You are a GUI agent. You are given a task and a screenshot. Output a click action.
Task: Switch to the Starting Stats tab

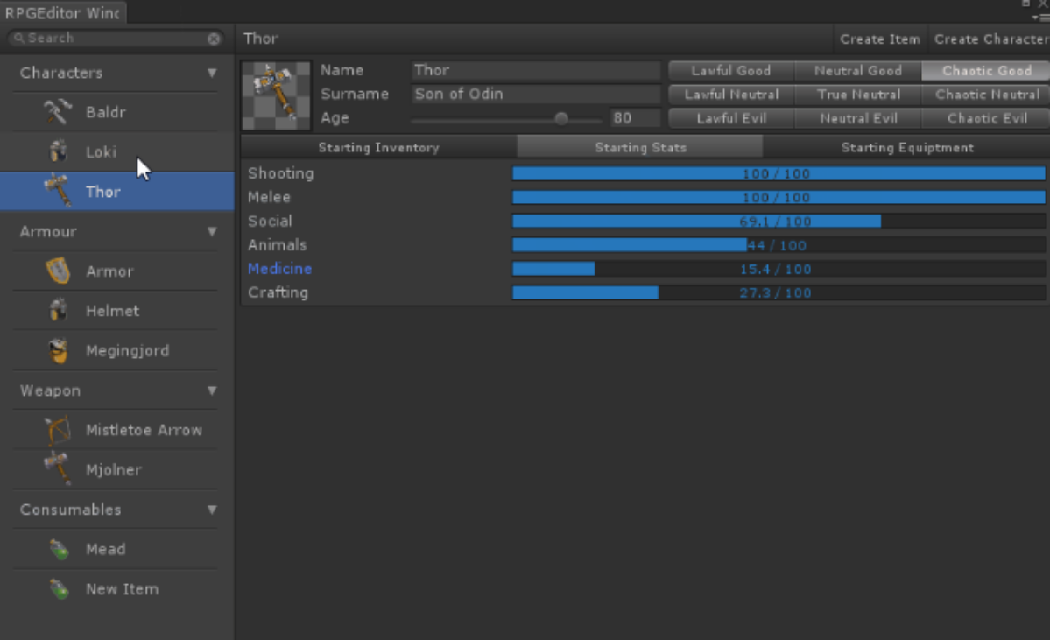(x=640, y=147)
